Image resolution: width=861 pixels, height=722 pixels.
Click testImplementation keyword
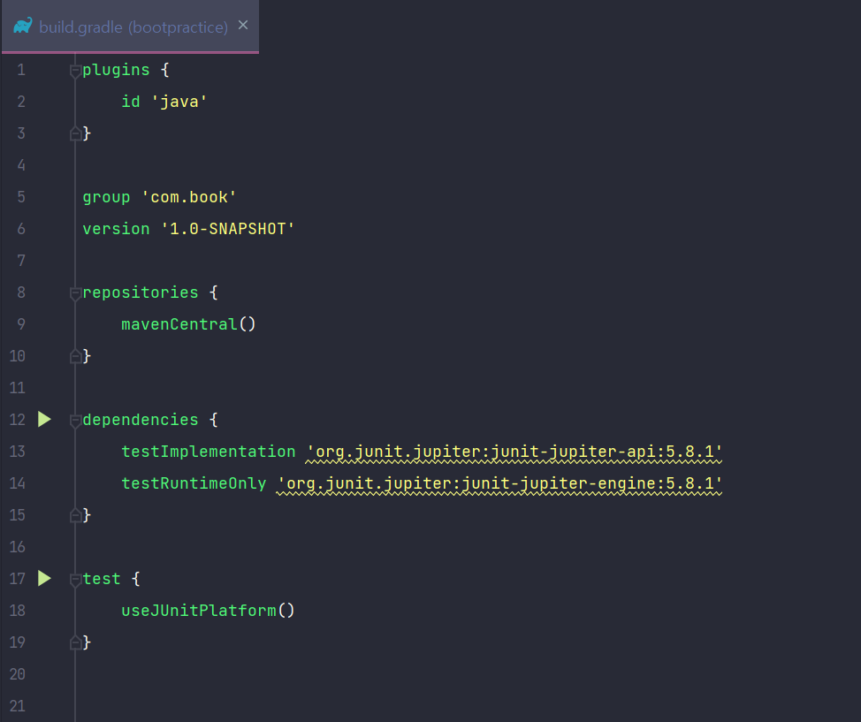click(x=209, y=452)
